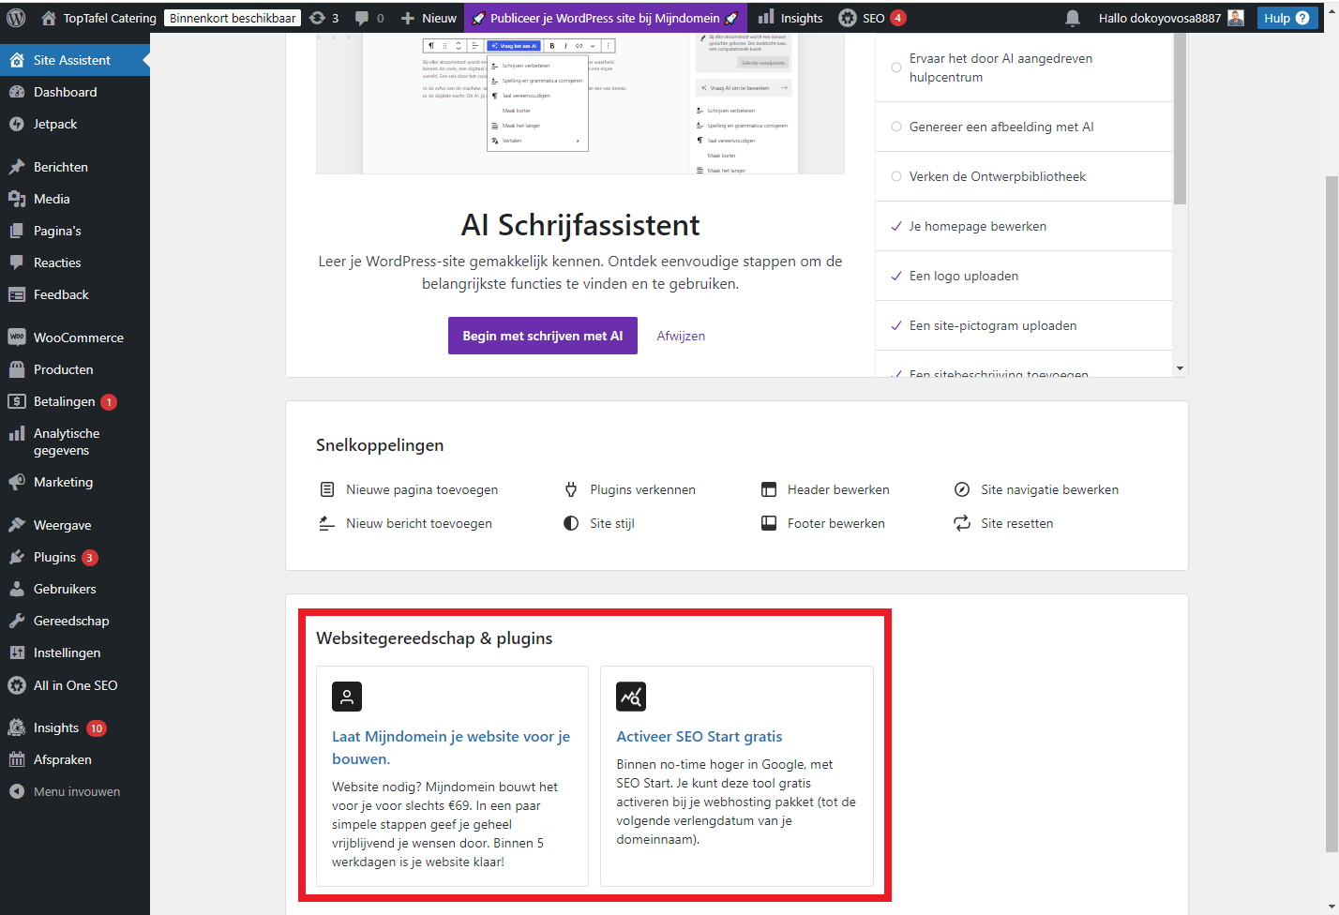Open Hallo dokoyovosa8887 account menu
Screen dimensions: 1339x915
tap(1171, 18)
